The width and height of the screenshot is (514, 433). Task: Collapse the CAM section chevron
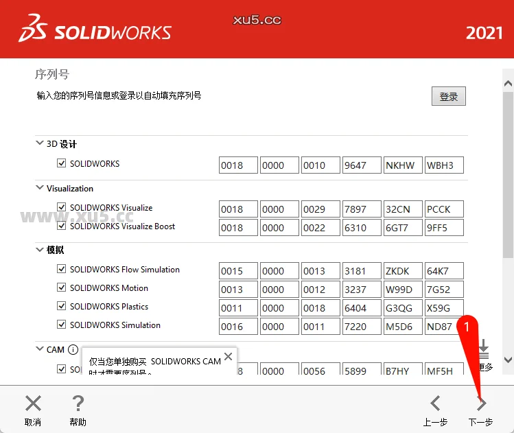tap(39, 349)
